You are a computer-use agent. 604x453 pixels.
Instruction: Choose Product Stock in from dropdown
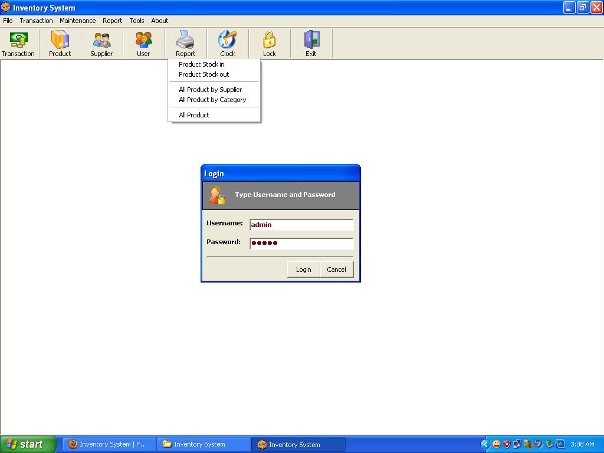coord(202,64)
